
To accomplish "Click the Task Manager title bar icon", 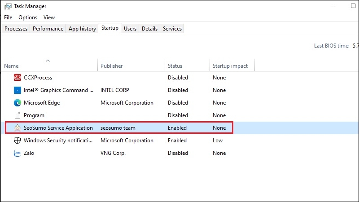I will point(8,6).
